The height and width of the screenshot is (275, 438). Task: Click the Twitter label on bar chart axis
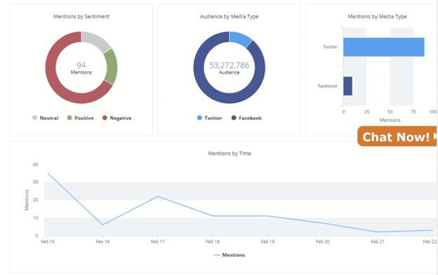click(331, 47)
